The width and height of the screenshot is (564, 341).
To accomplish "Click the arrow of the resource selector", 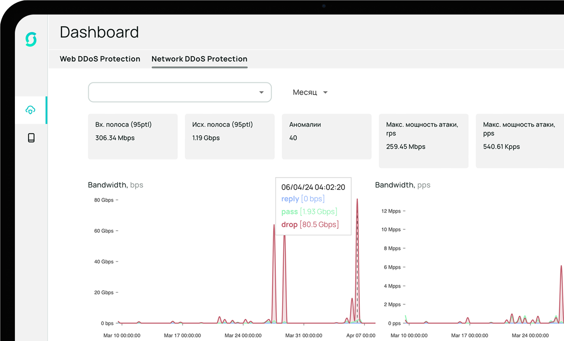I will coord(261,92).
